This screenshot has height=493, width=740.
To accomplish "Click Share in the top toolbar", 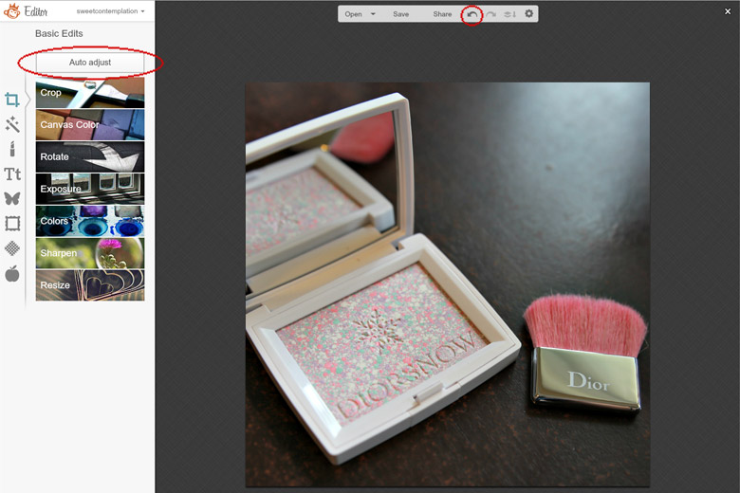I will (442, 14).
